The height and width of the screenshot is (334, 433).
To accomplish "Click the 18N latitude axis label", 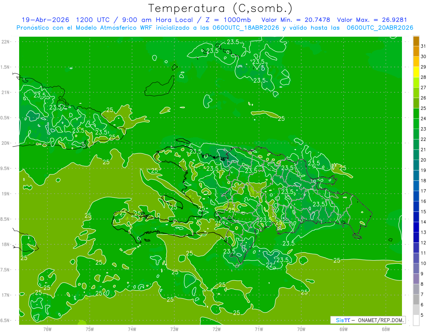I will (5, 244).
